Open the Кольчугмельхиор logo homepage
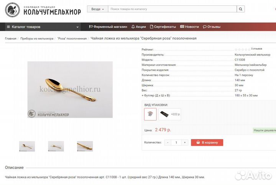276x185 pixels. [x=43, y=10]
